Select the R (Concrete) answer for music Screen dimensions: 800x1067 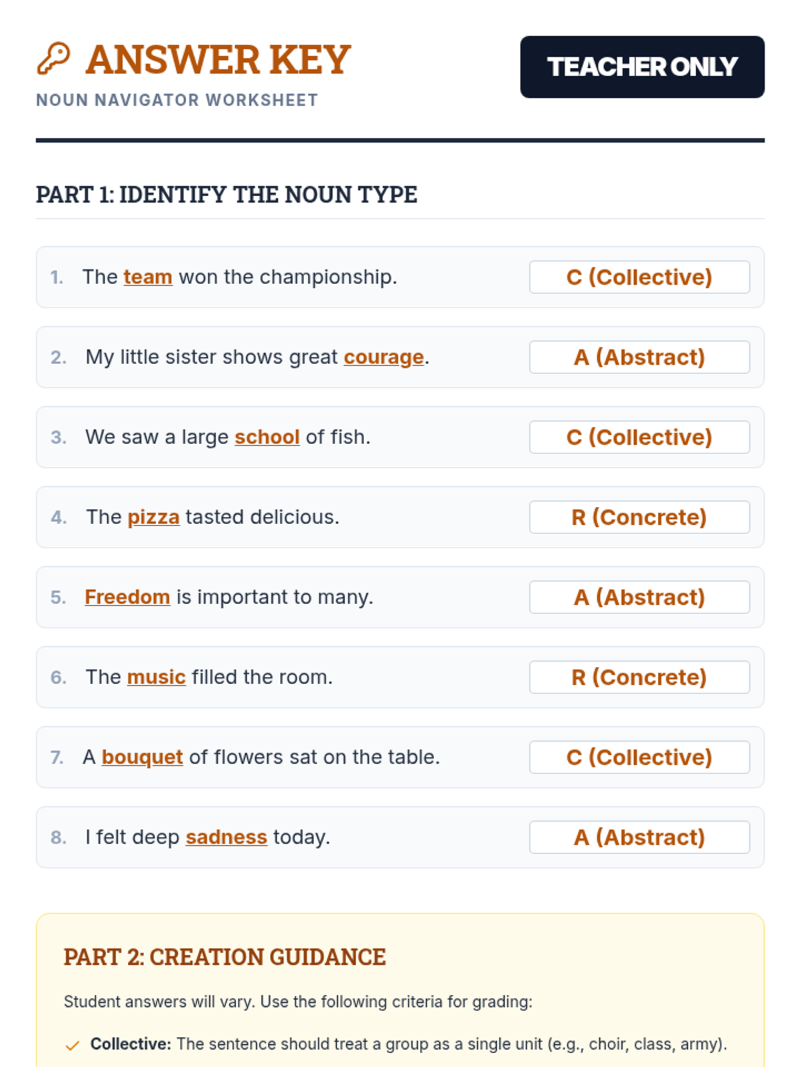click(639, 677)
